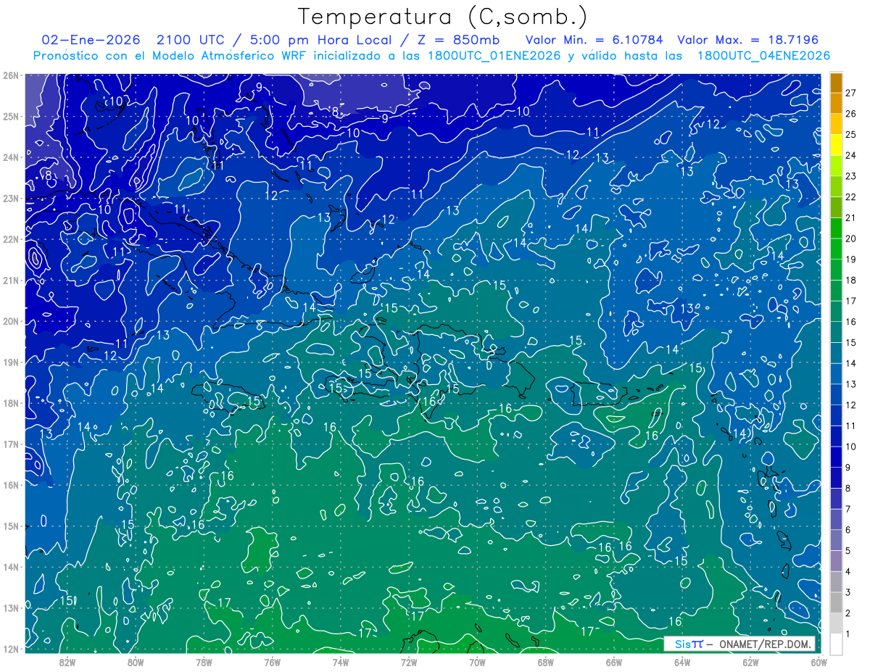
Task: Click the "2100 UTC" time text
Action: 193,40
